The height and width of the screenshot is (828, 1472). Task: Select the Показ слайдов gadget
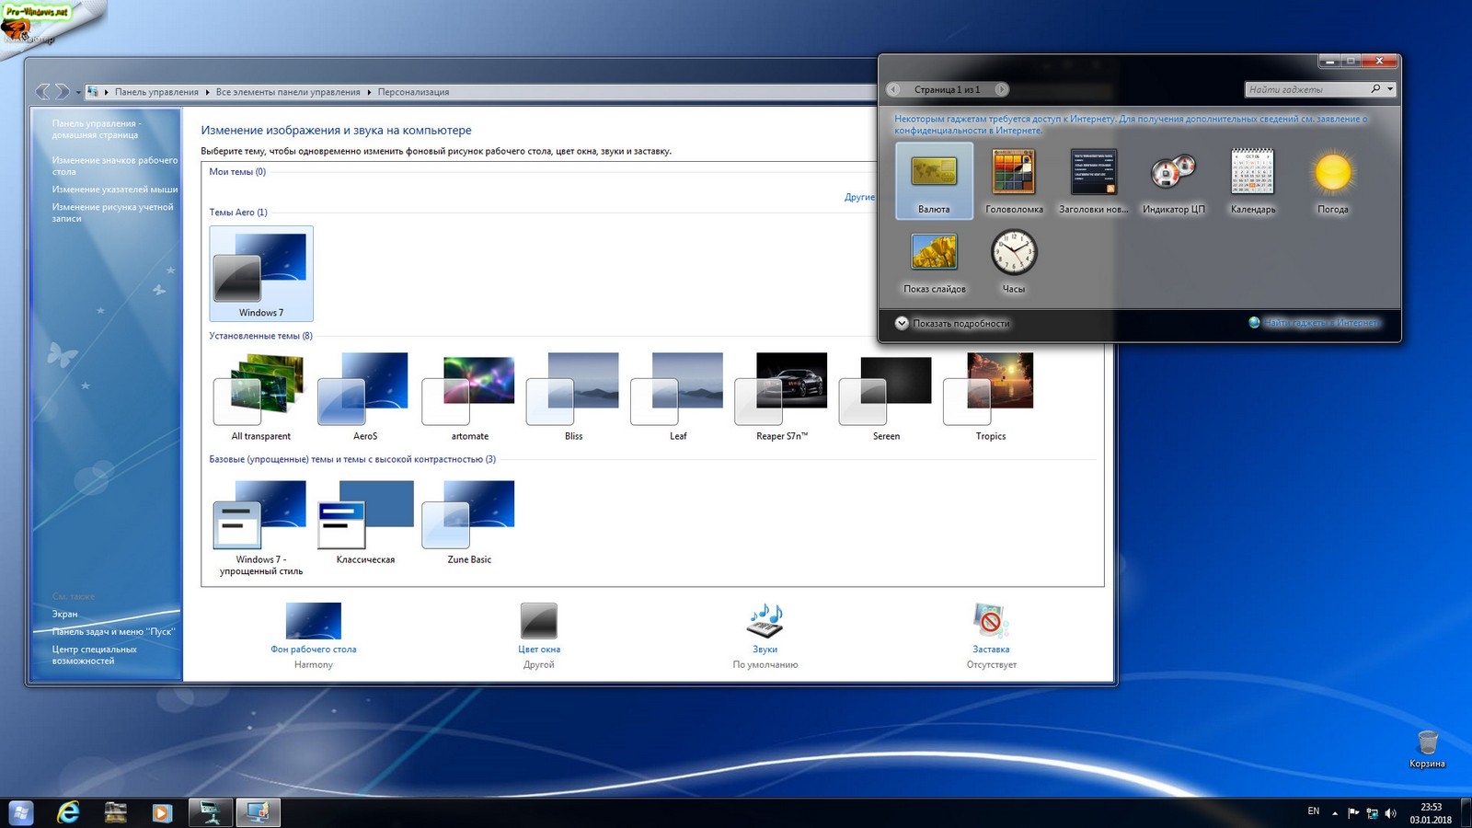point(934,260)
